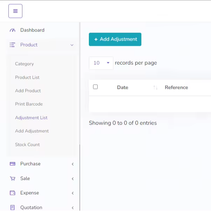
Task: Click the Expense wallet icon
Action: coord(13,193)
